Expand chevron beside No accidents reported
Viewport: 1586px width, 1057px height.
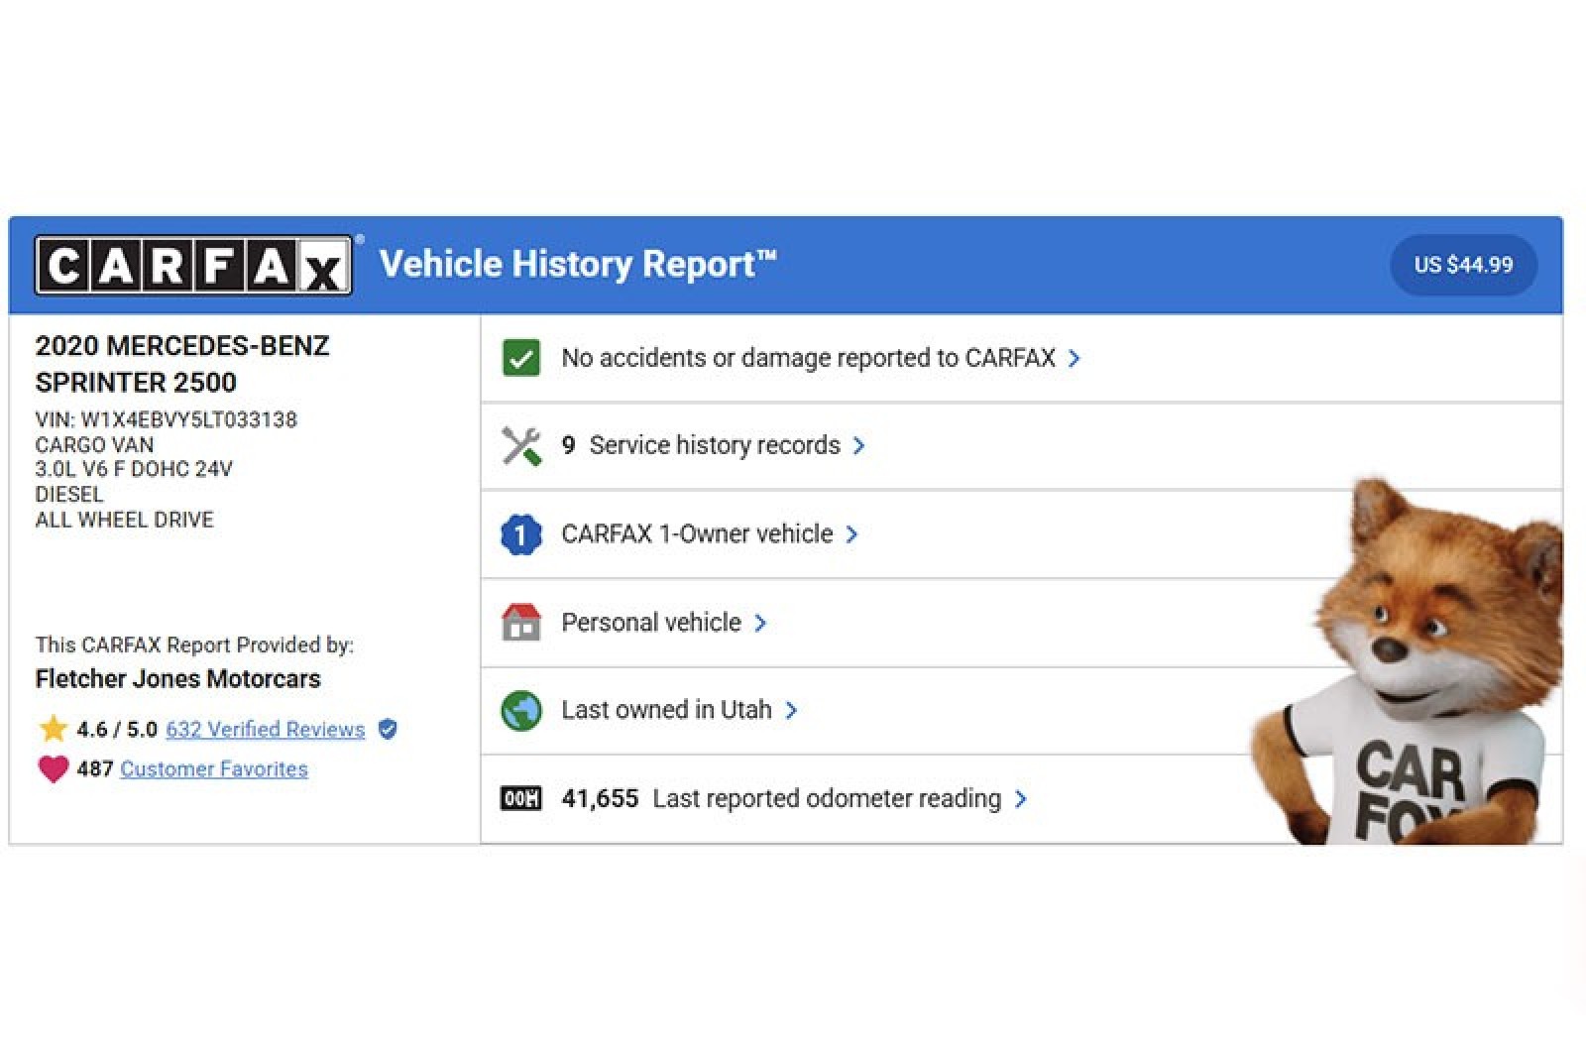1075,358
